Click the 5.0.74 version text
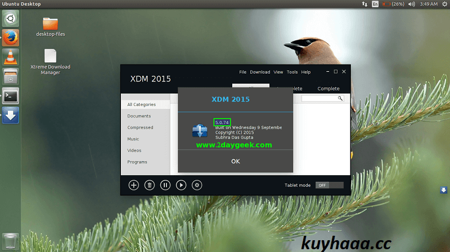The image size is (450, 252). (222, 122)
